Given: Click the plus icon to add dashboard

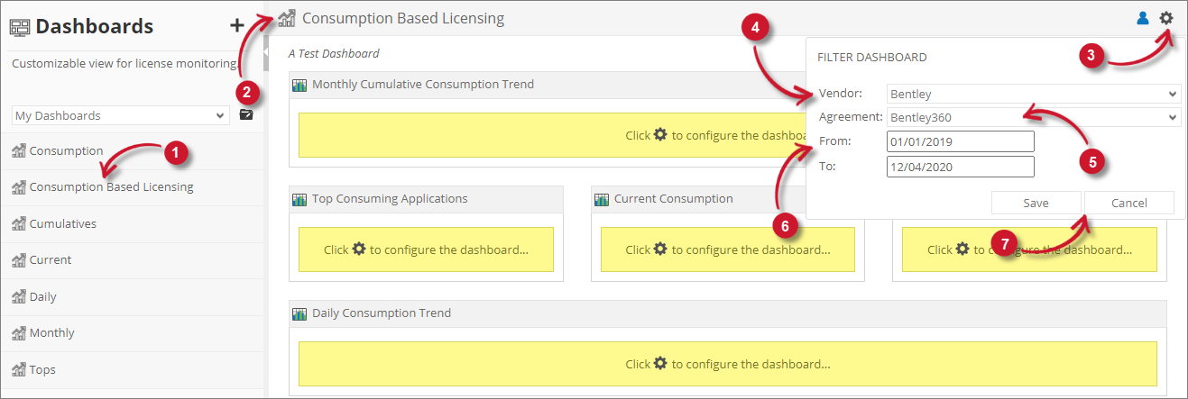Looking at the screenshot, I should (x=237, y=26).
